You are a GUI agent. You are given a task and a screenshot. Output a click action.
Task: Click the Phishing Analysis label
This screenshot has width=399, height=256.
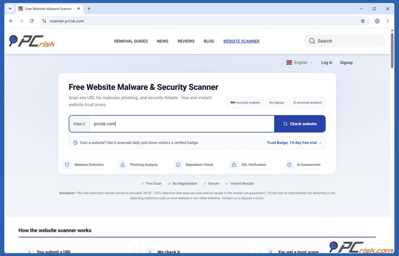144,165
